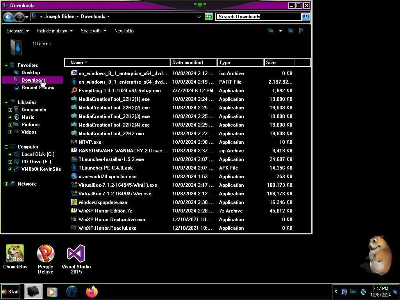Image resolution: width=400 pixels, height=300 pixels.
Task: Sort by the Size column header
Action: [x=280, y=62]
